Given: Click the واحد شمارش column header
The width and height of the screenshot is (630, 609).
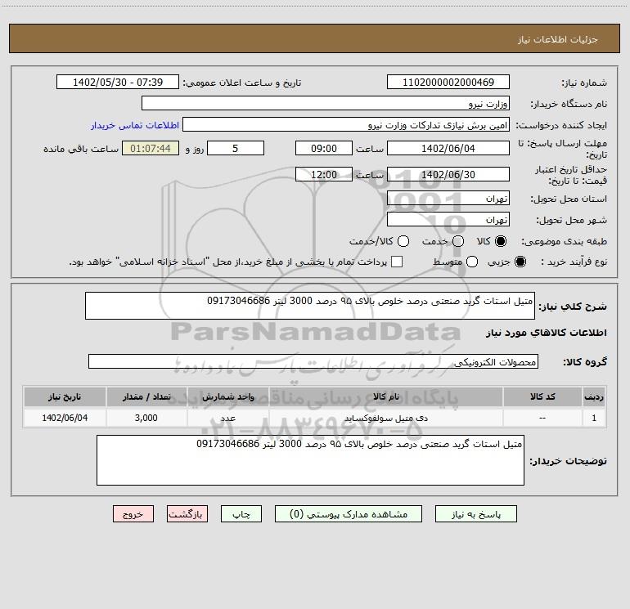Looking at the screenshot, I should click(x=227, y=396).
